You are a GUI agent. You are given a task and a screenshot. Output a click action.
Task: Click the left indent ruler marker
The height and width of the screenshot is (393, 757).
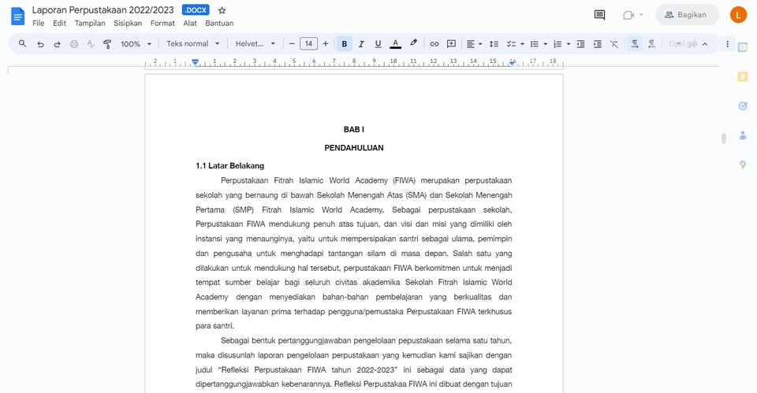(x=195, y=62)
